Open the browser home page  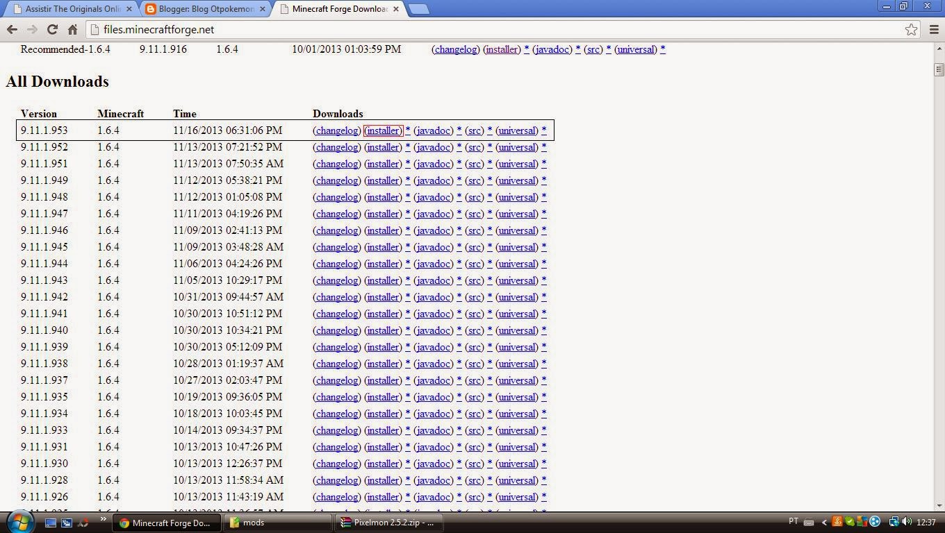tap(72, 29)
